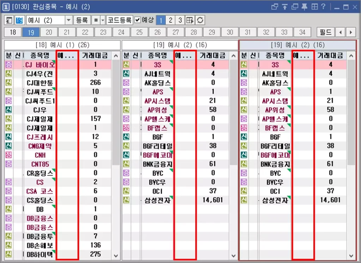Click the 신 badge of CJ대한통 row
Viewport: 361px width, 263px height.
coord(8,83)
